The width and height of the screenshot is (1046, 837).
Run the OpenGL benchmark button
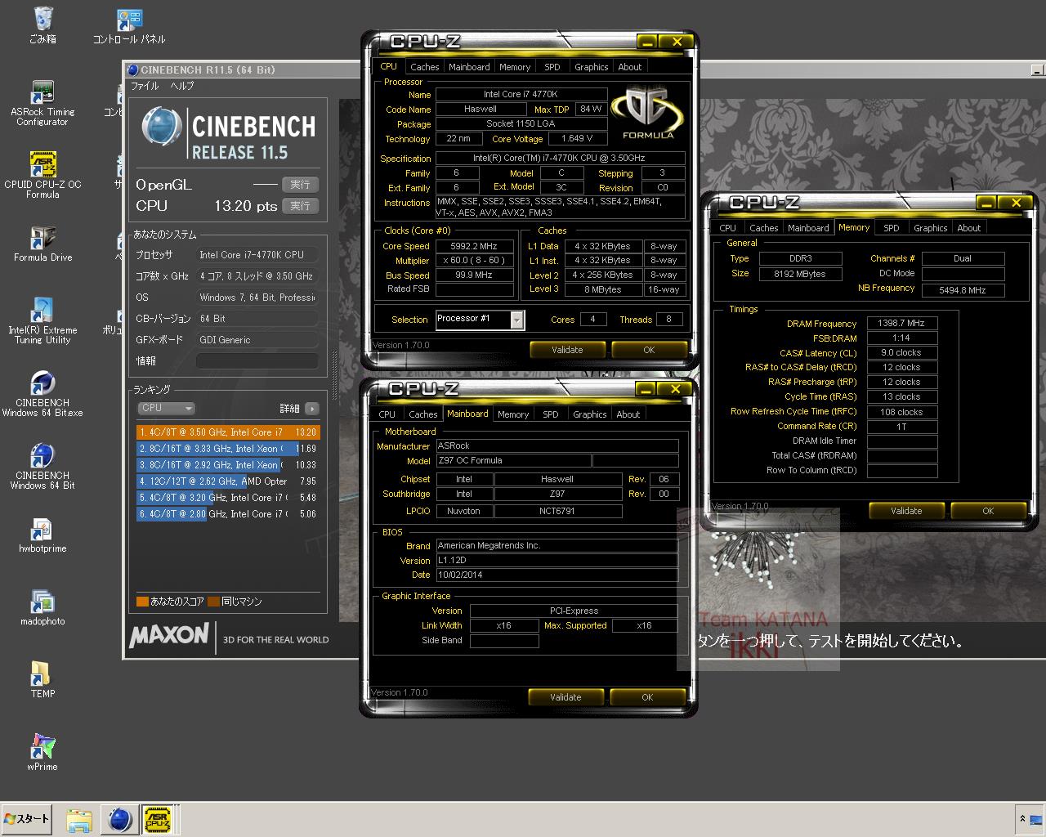click(x=300, y=185)
